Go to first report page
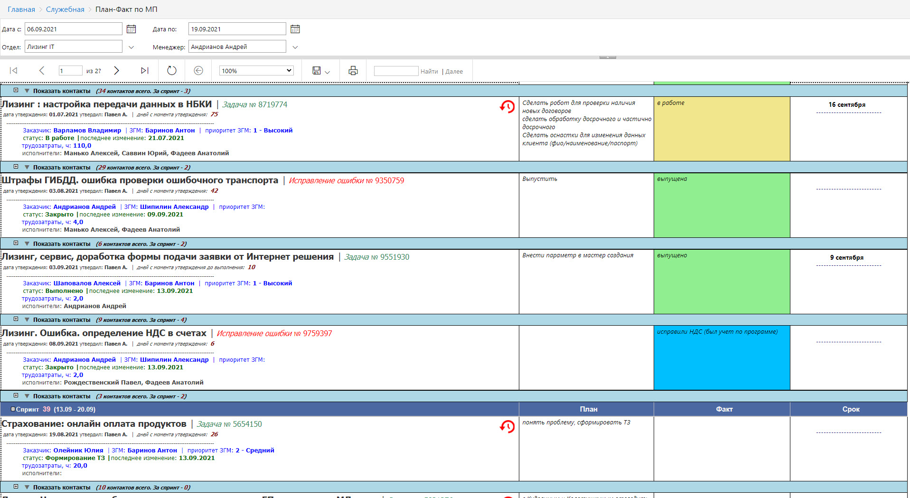910x498 pixels. (14, 71)
